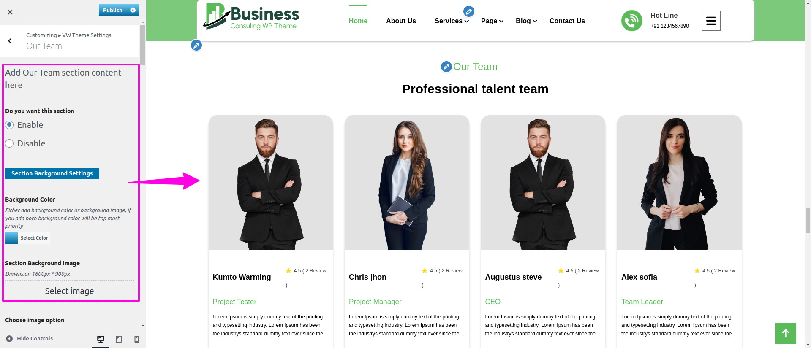
Task: Switch to tablet preview device icon
Action: [119, 339]
